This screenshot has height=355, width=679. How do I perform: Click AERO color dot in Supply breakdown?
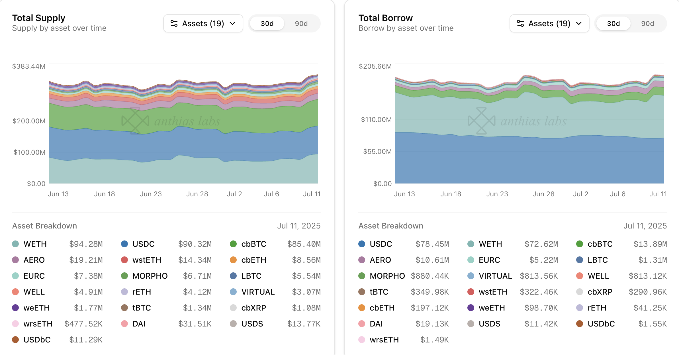click(15, 260)
